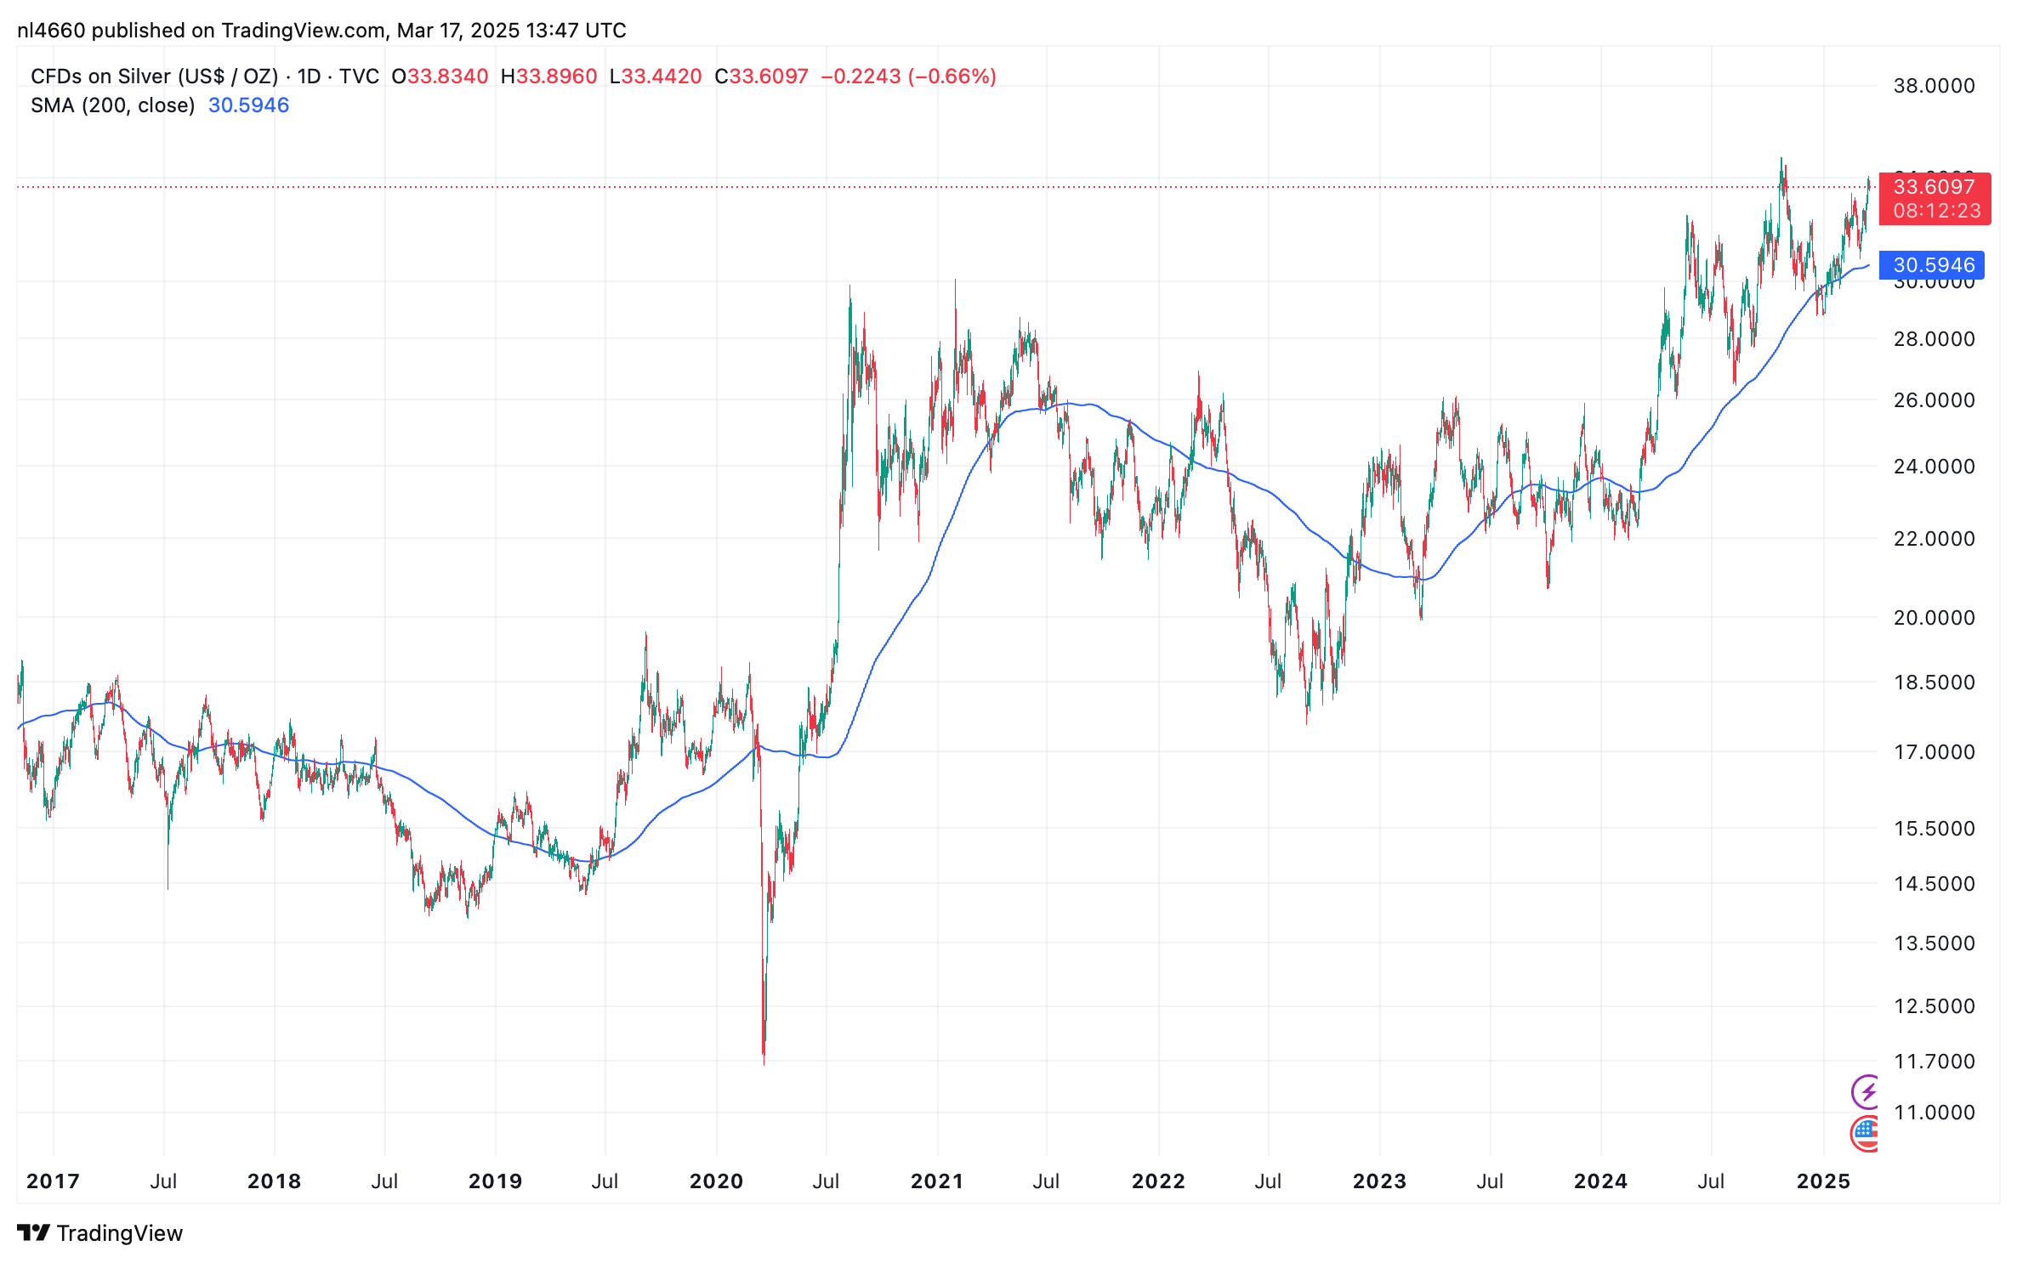Viewport: 2017px width, 1263px height.
Task: Click the 2020 year label on time axis
Action: coord(716,1181)
